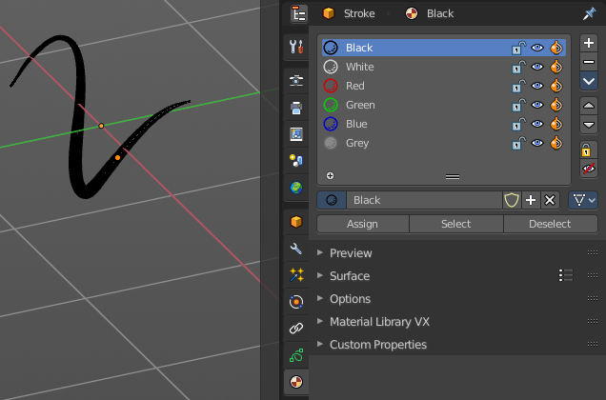This screenshot has width=606, height=400.
Task: Click the Black material name field
Action: point(424,200)
